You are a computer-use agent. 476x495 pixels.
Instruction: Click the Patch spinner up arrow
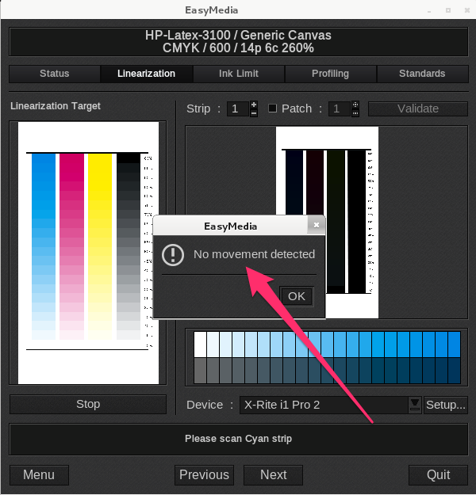click(x=355, y=104)
